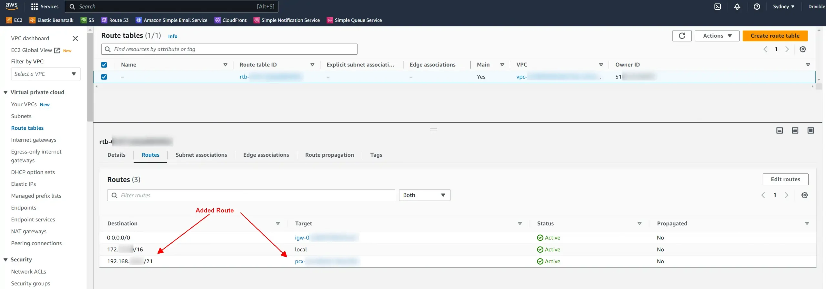Minimize the split panel to bottom
Image resolution: width=826 pixels, height=289 pixels.
[x=779, y=130]
